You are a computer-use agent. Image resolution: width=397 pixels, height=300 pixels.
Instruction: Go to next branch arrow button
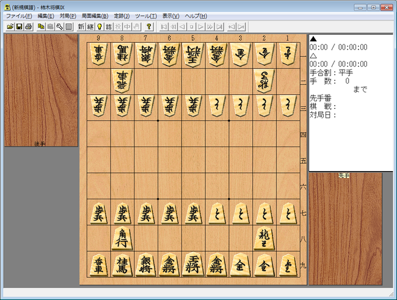(241, 27)
